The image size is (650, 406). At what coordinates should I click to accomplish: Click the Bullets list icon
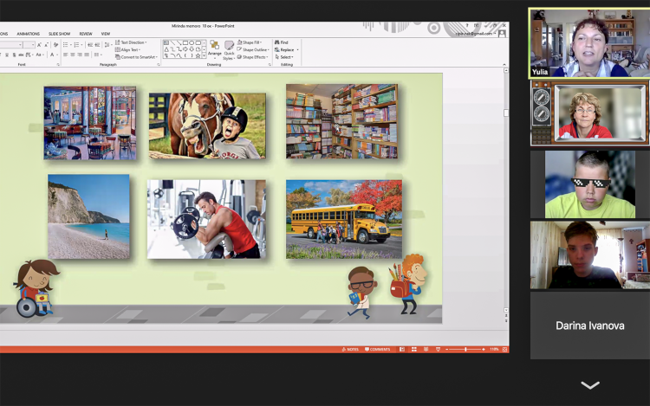coord(66,45)
